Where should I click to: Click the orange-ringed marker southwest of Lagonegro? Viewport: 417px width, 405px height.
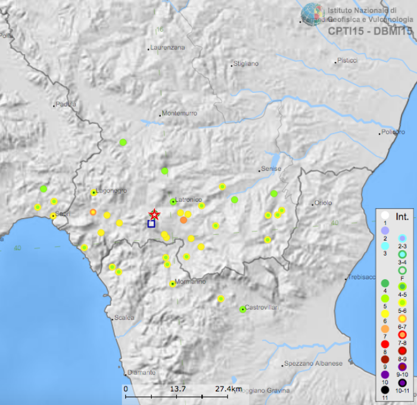pyautogui.click(x=92, y=212)
